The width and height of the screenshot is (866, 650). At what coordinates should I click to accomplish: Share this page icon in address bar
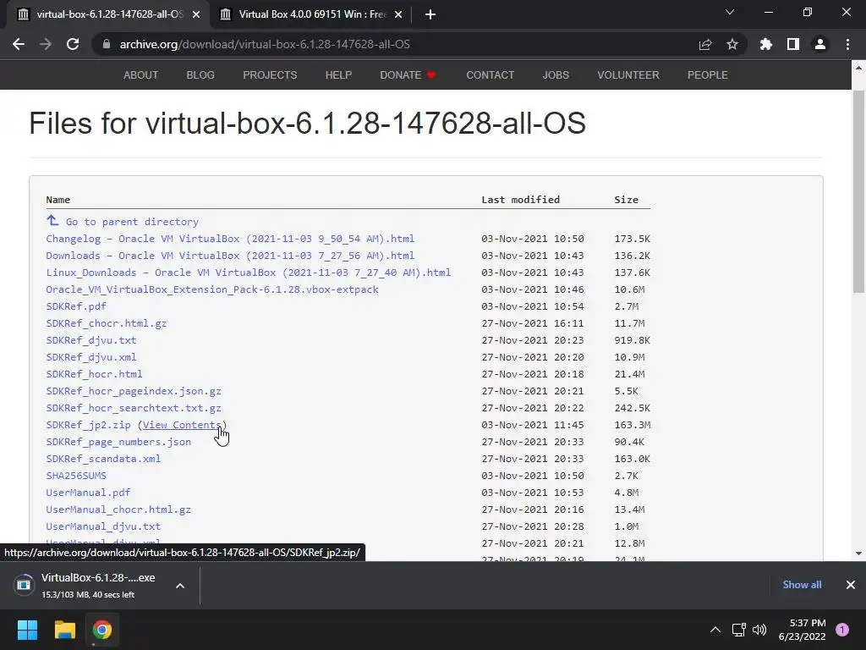705,44
